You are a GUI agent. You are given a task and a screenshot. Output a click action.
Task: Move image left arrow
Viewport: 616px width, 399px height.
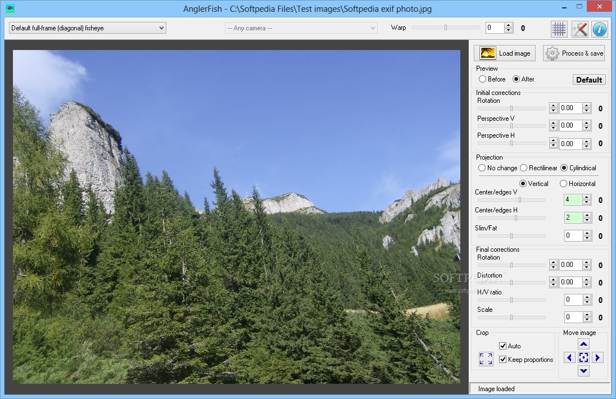click(x=569, y=358)
